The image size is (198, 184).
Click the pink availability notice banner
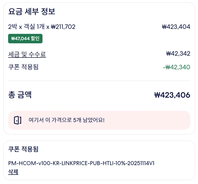99,120
